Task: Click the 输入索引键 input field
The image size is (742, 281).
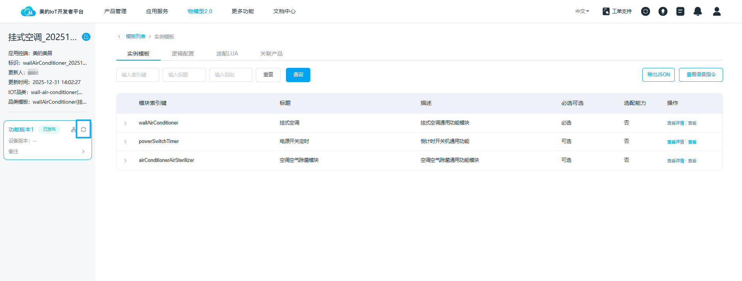Action: tap(138, 75)
